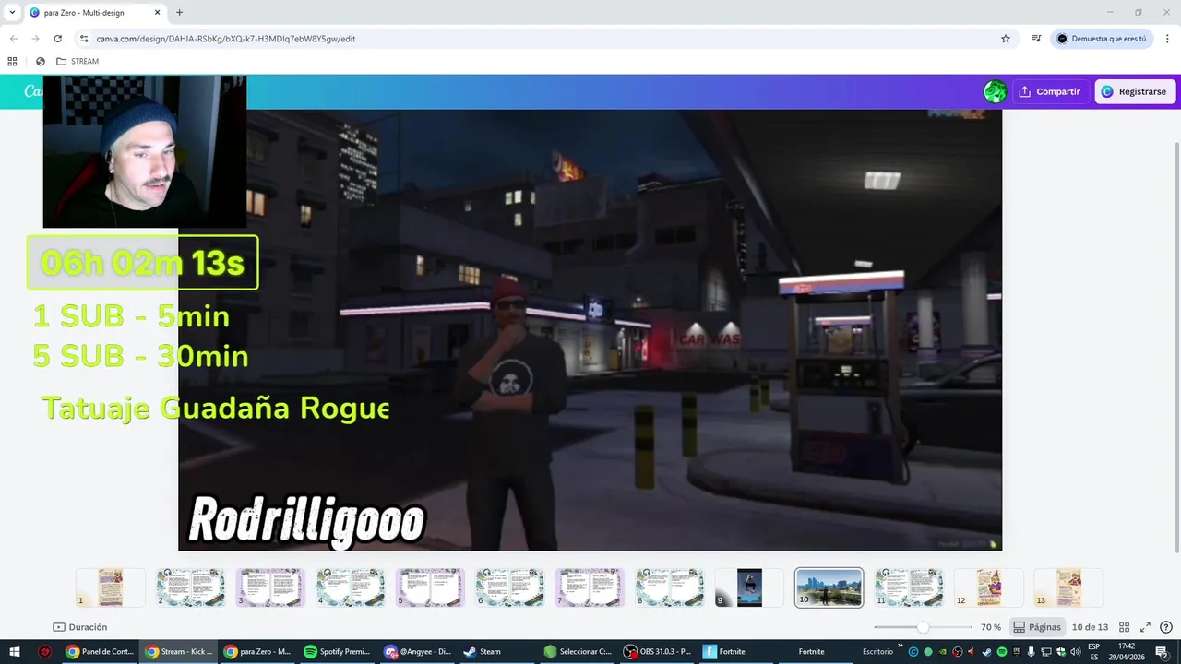Open the browser media control icon

(x=1036, y=39)
